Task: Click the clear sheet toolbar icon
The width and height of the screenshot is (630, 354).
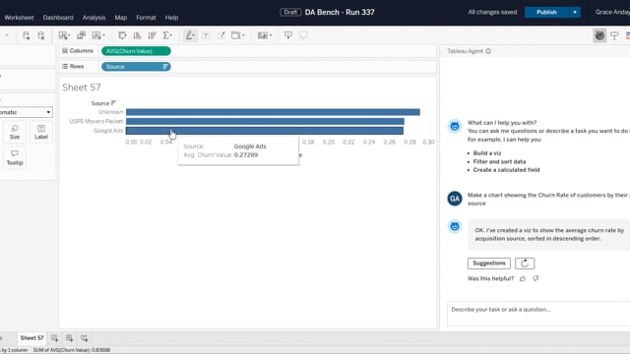Action: [96, 35]
